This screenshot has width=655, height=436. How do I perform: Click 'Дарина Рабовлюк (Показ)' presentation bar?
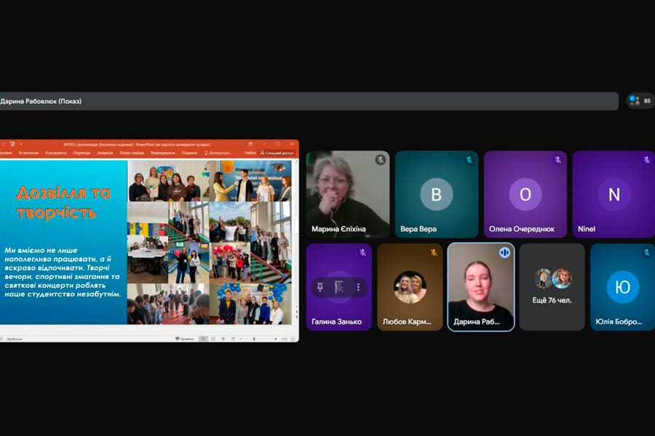tap(309, 101)
